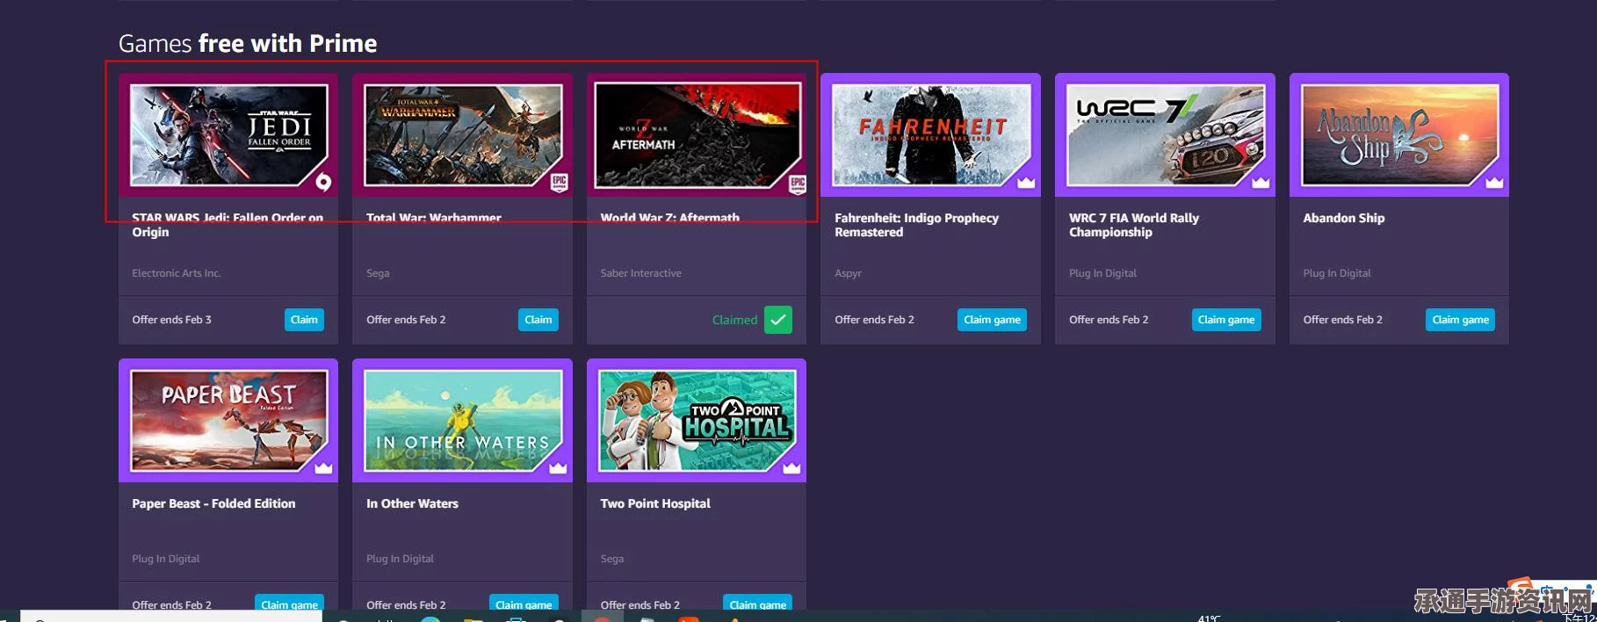Click the crown badge on Two Point Hospital card
Screen dimensions: 1597x622
click(791, 468)
